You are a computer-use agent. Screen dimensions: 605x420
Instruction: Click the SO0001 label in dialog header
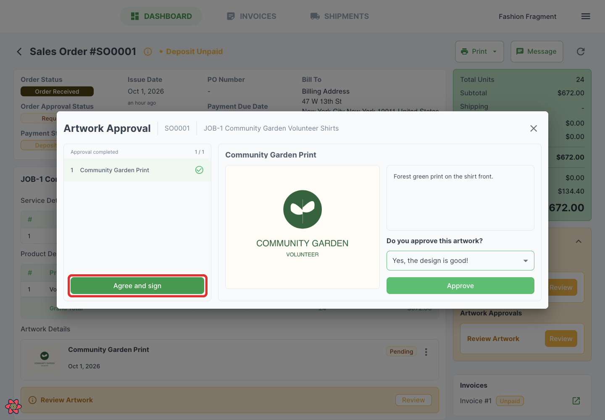point(177,129)
